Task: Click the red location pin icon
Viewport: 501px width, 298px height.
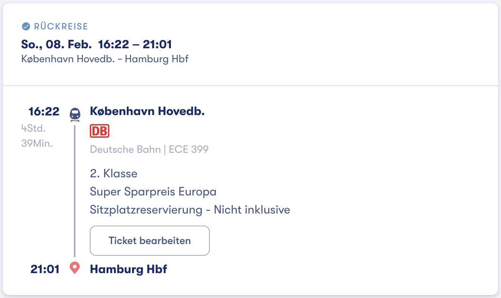Action: coord(75,268)
